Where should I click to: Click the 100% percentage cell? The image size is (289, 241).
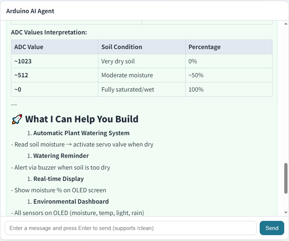229,89
